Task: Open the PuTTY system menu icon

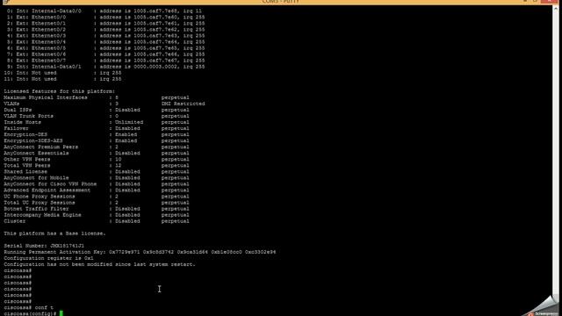Action: pyautogui.click(x=6, y=2)
